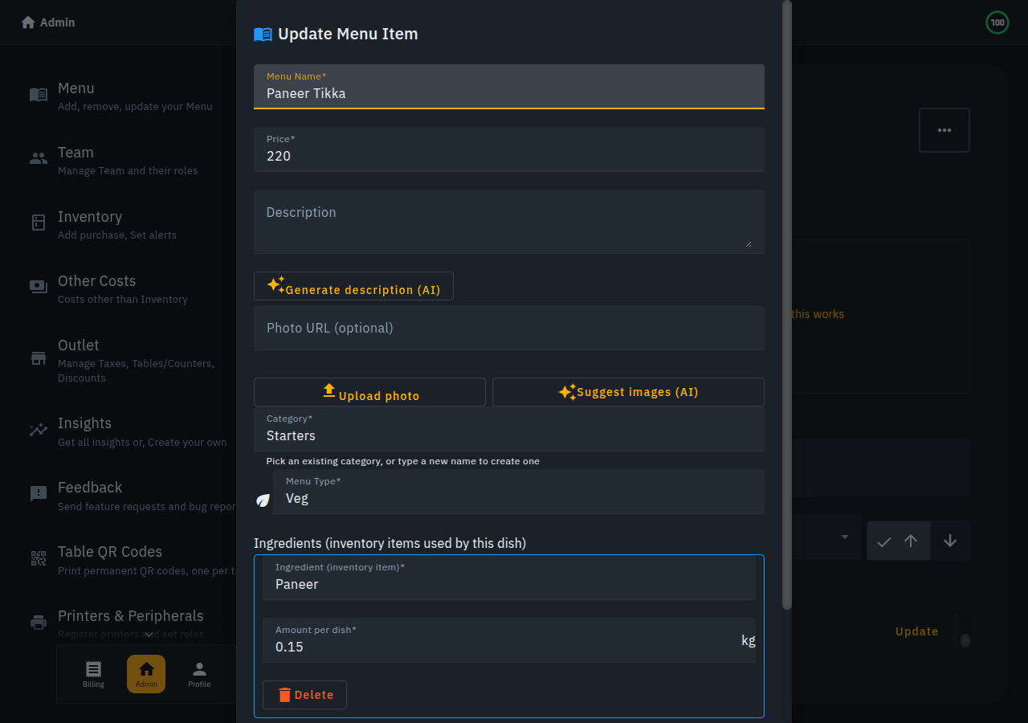The height and width of the screenshot is (723, 1028).
Task: Click the Other Costs money icon
Action: tap(39, 287)
